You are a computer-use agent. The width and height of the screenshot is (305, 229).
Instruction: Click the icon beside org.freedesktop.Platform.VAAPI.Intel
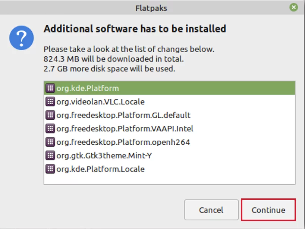tap(50, 128)
